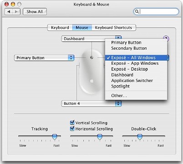183x164 pixels.
Task: Select the Mouse tab
Action: [82, 28]
